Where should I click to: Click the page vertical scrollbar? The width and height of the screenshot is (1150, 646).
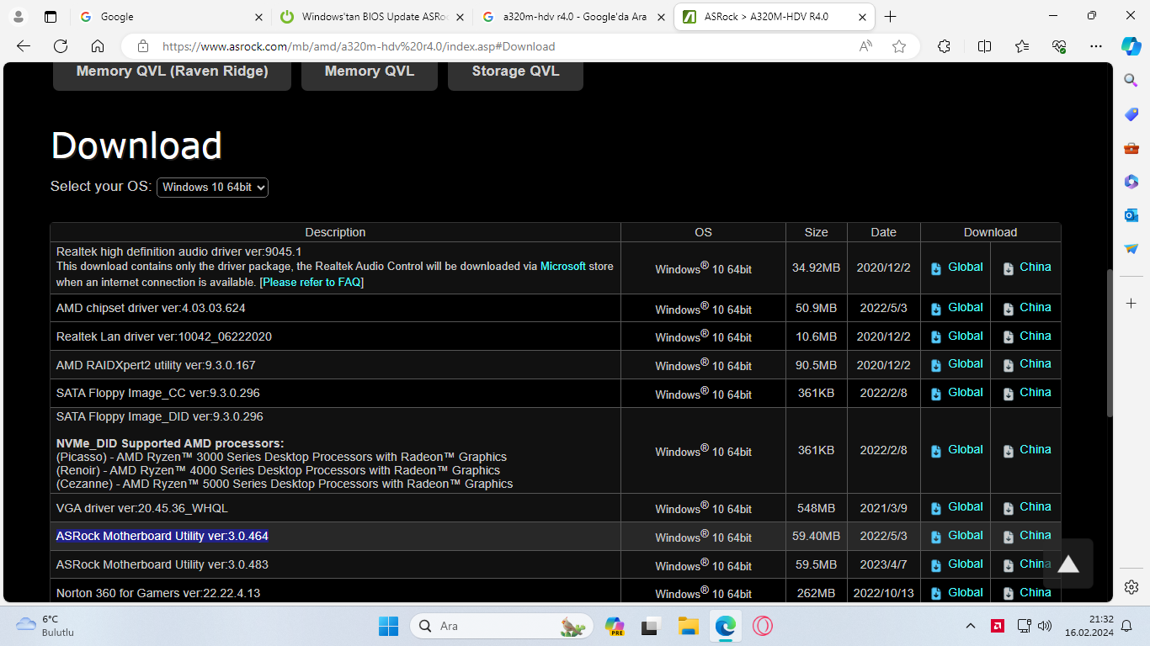[1110, 343]
